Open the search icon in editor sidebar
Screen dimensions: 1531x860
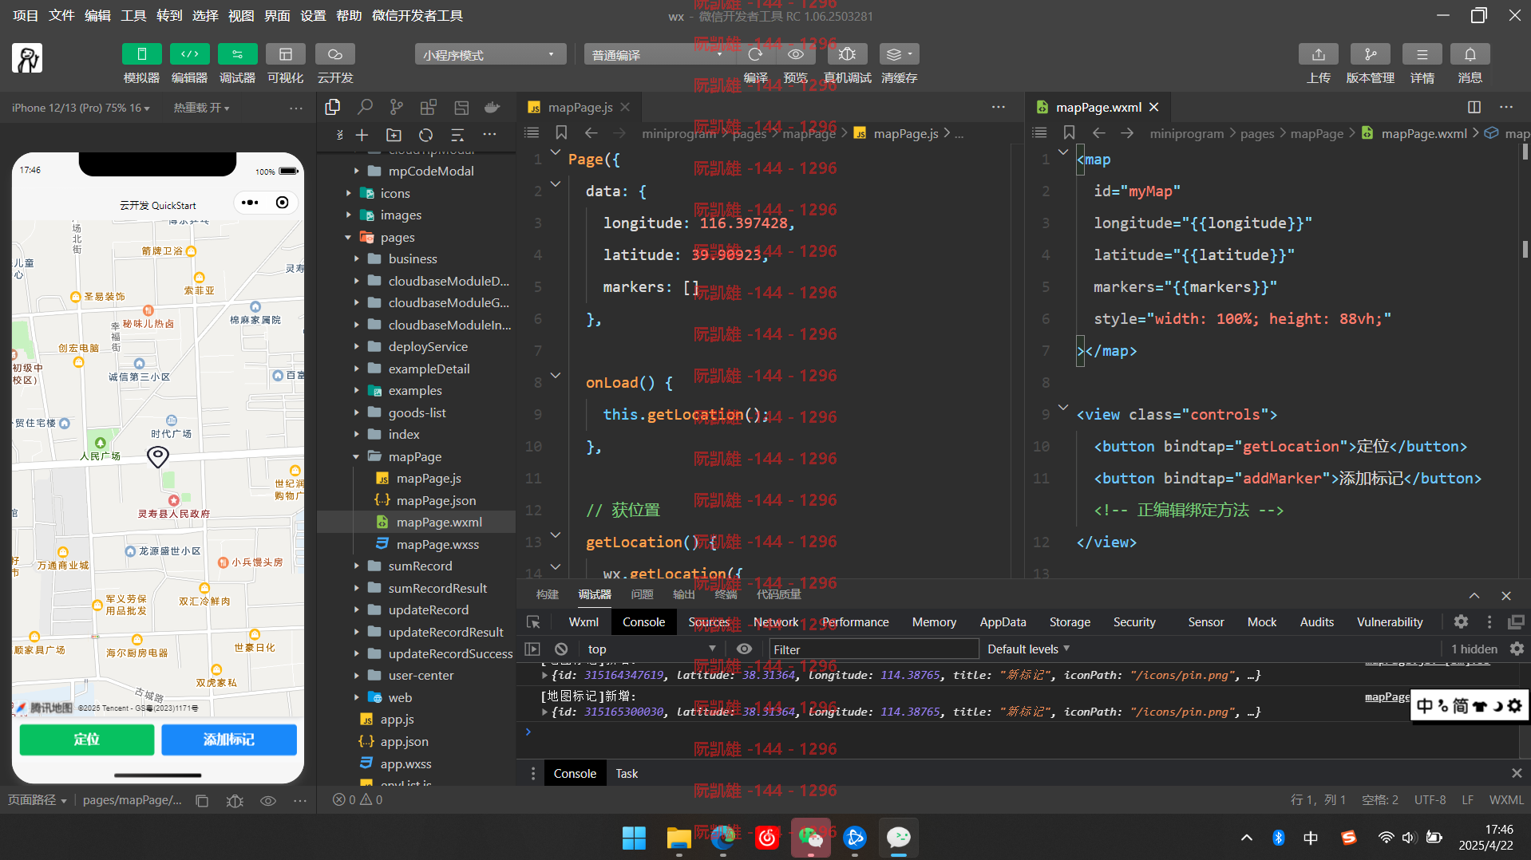coord(365,107)
